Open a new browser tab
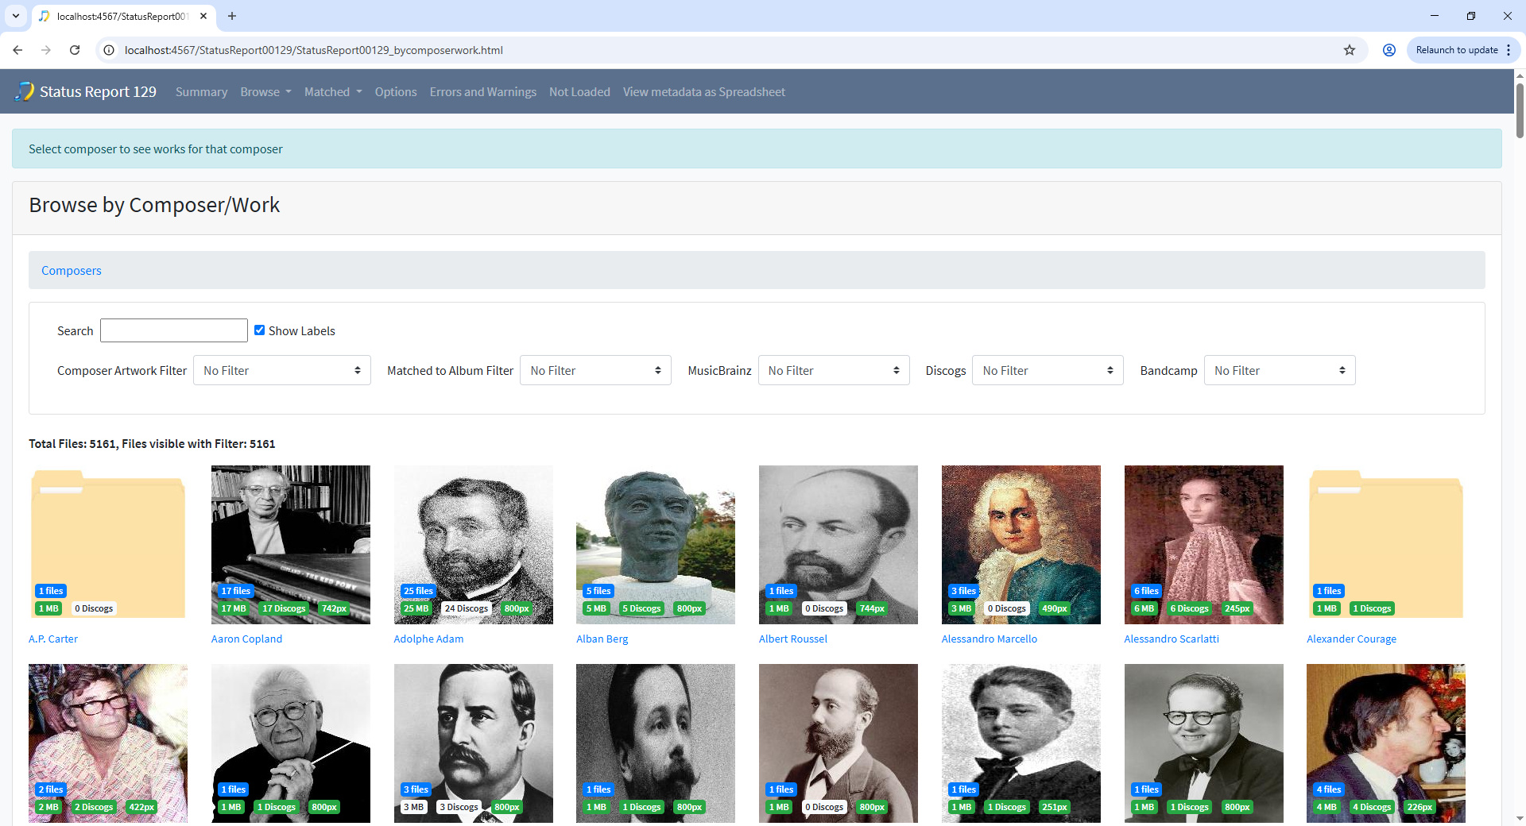Screen dimensions: 1526x826 [232, 16]
